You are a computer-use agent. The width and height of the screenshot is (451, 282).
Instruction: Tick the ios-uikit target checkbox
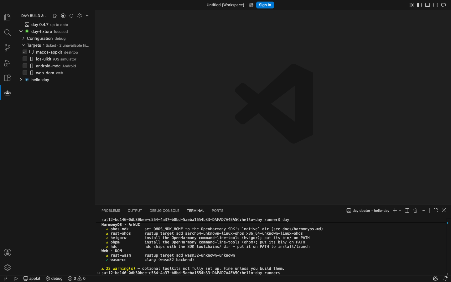(x=25, y=59)
